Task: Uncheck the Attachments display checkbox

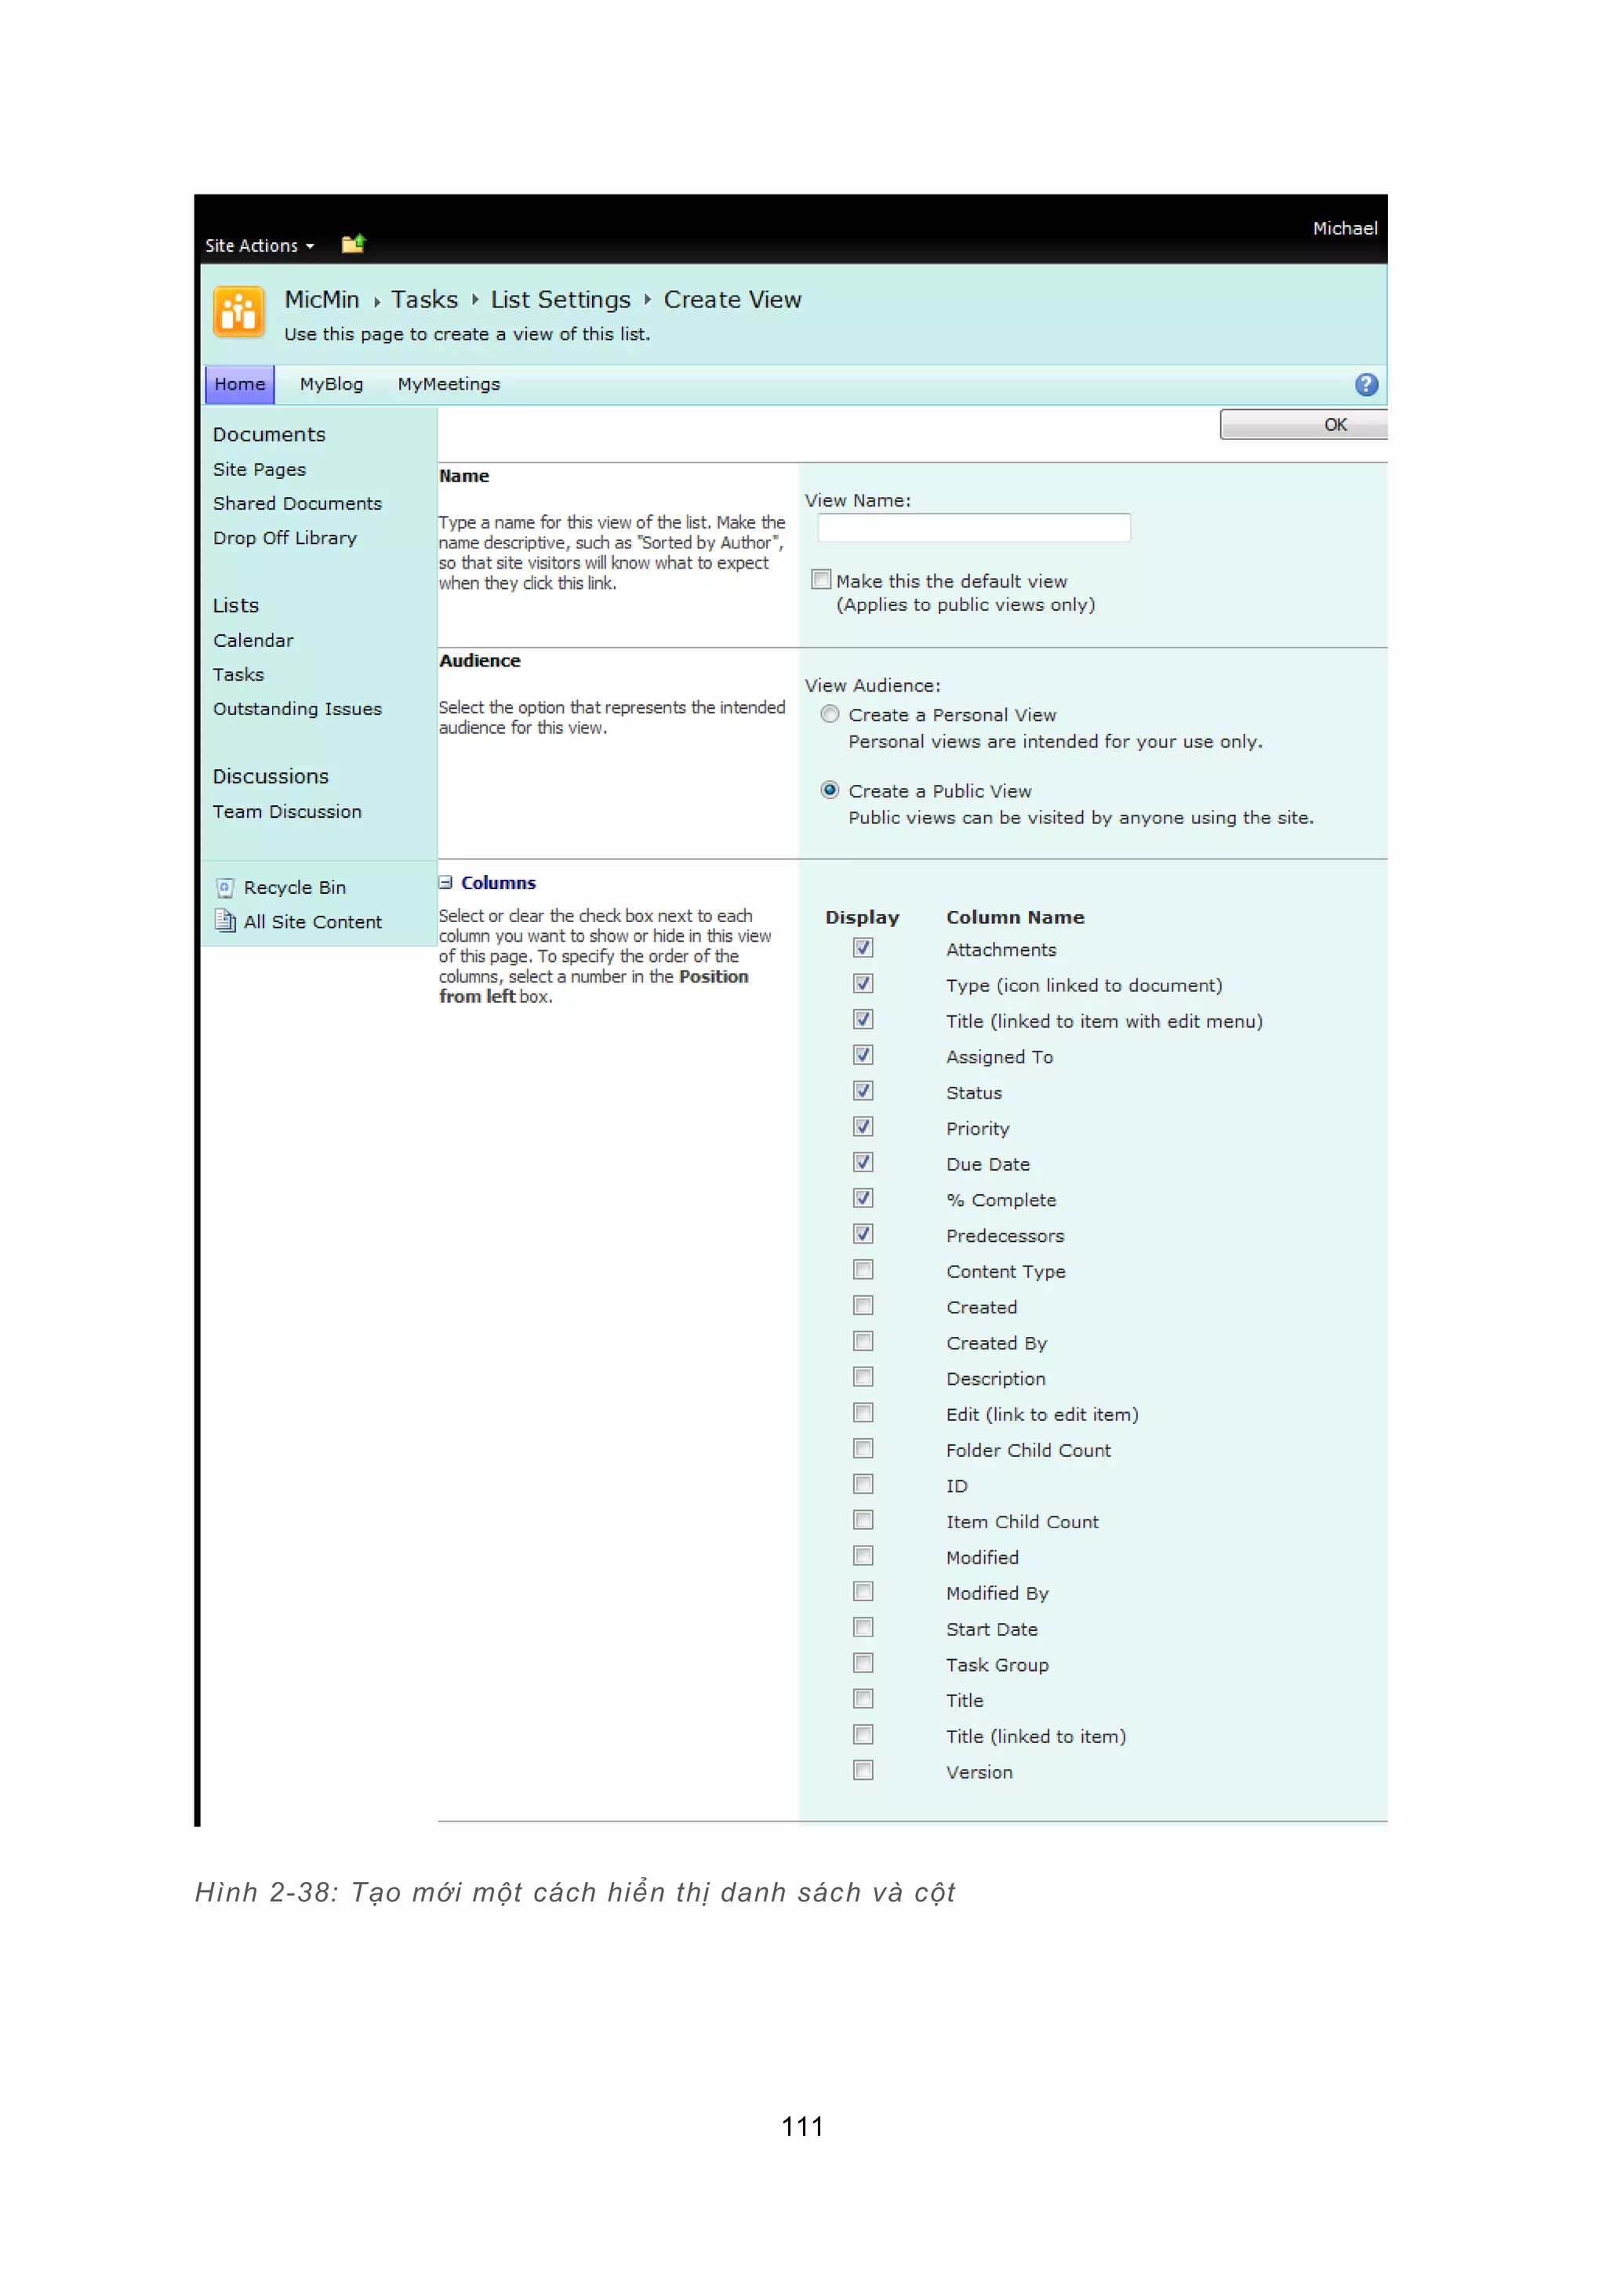Action: [x=863, y=948]
